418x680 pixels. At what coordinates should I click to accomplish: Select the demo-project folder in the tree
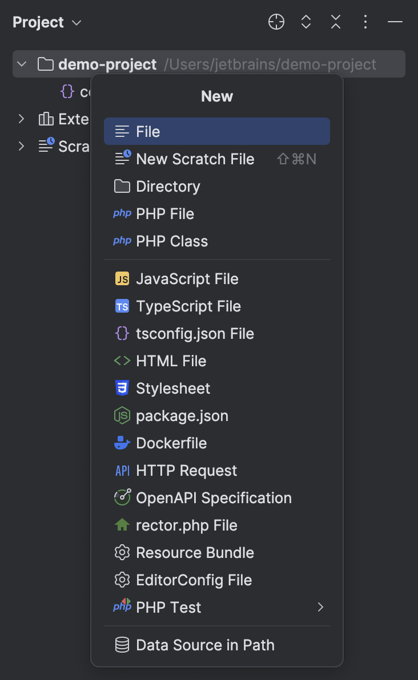click(x=107, y=64)
